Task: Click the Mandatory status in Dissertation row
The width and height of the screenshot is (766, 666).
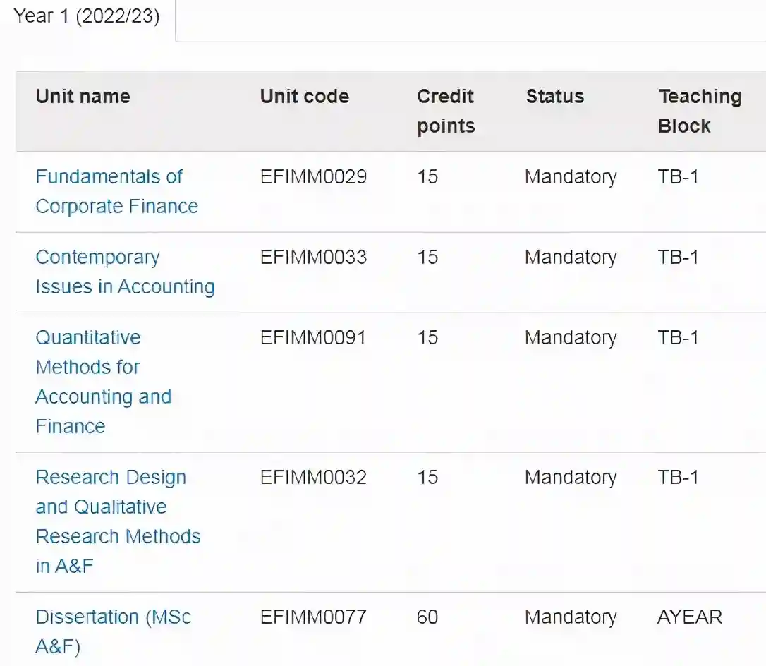Action: 571,617
